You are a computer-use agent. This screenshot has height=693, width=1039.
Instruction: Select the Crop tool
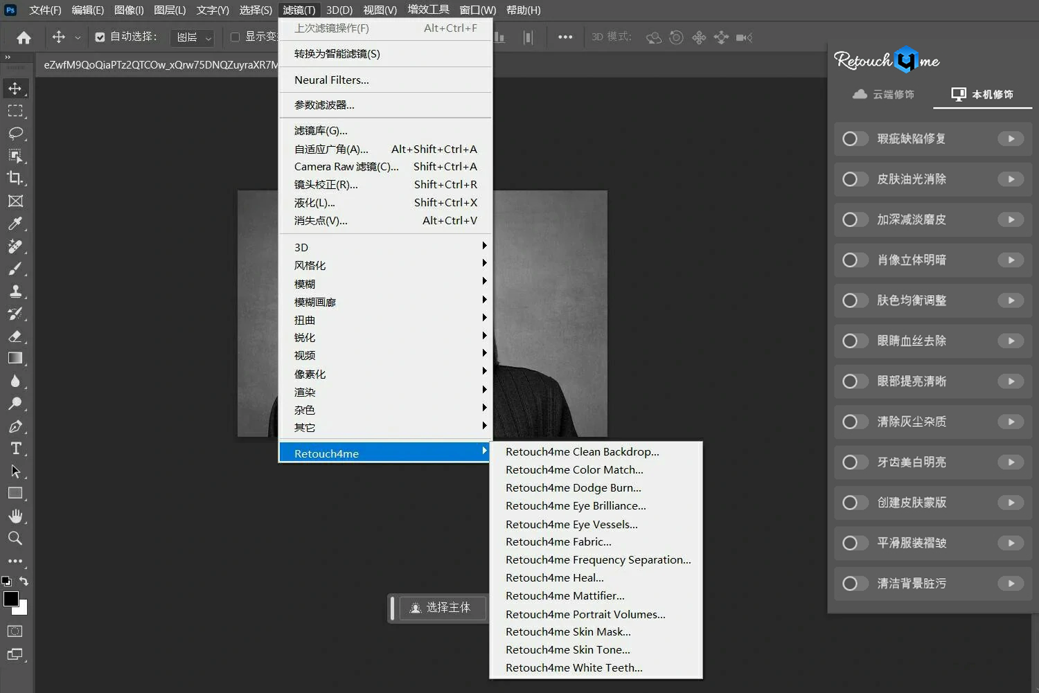(15, 178)
